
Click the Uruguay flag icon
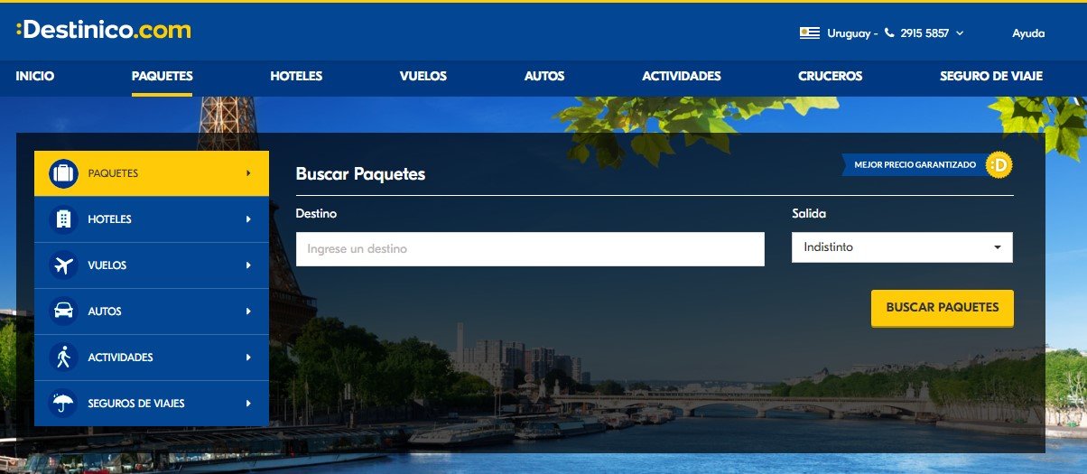click(x=809, y=33)
